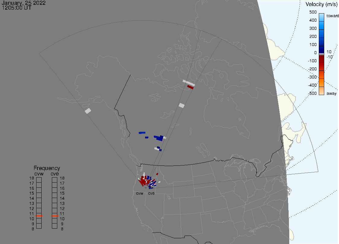Select the orange -300 to -400 color band

[322, 83]
